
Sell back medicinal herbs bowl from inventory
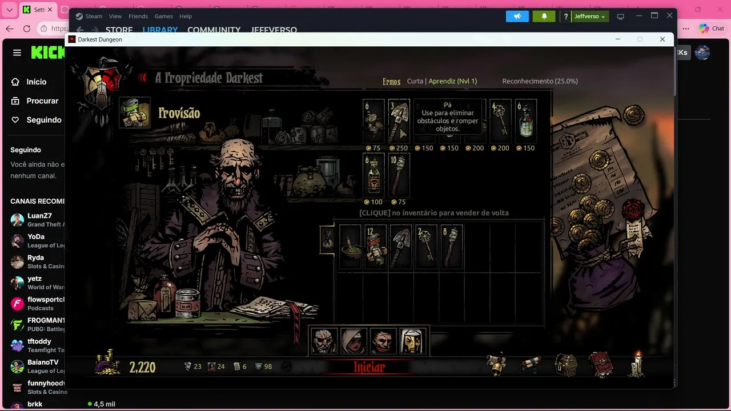[x=350, y=247]
